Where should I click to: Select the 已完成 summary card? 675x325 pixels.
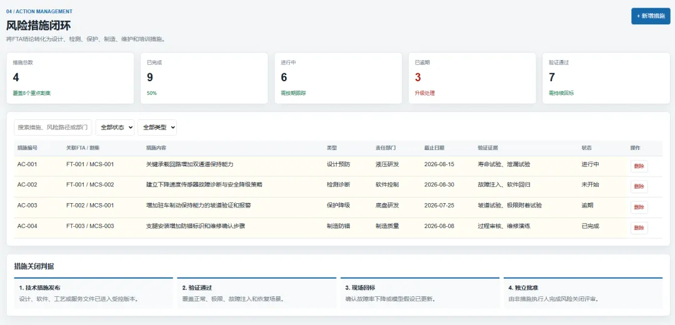[204, 78]
